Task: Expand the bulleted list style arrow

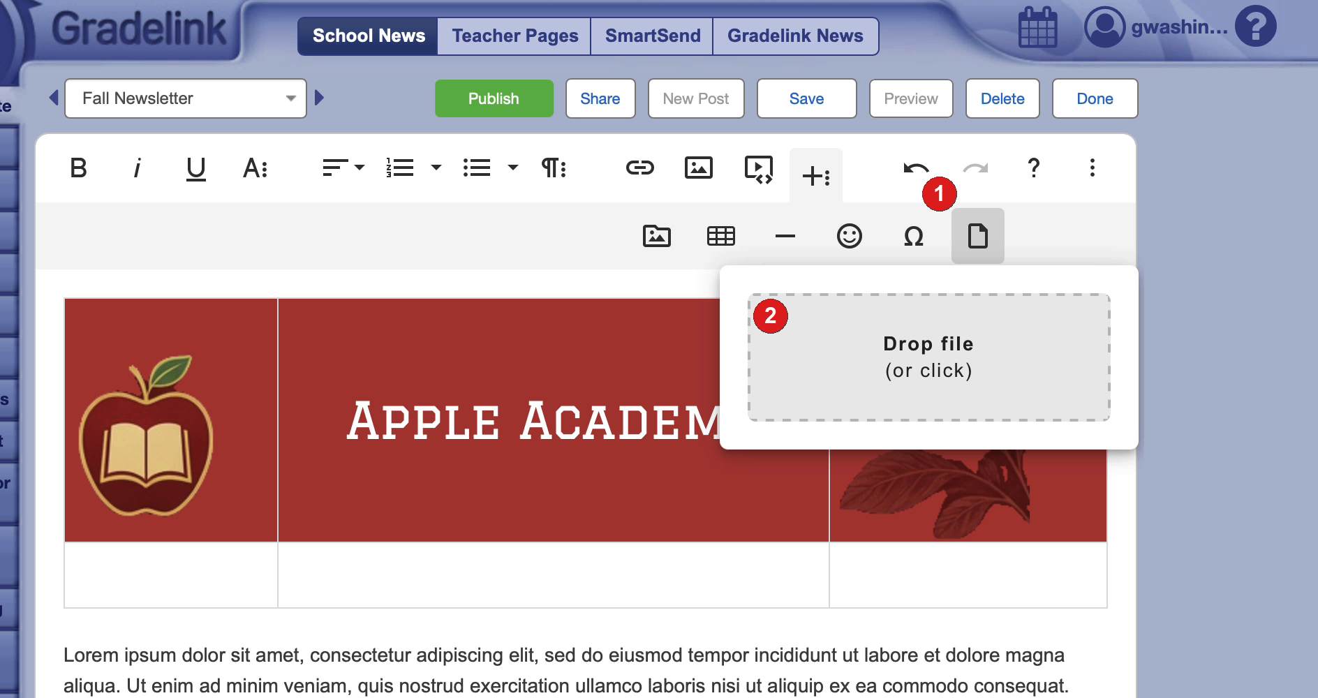Action: coord(513,168)
